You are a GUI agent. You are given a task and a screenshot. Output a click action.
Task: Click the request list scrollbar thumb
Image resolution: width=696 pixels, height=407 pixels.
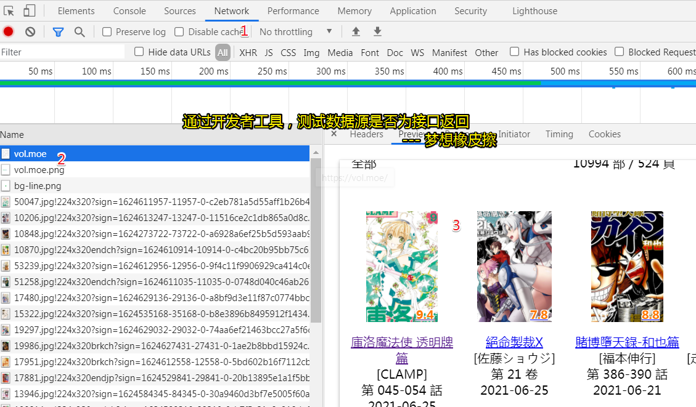pos(316,240)
